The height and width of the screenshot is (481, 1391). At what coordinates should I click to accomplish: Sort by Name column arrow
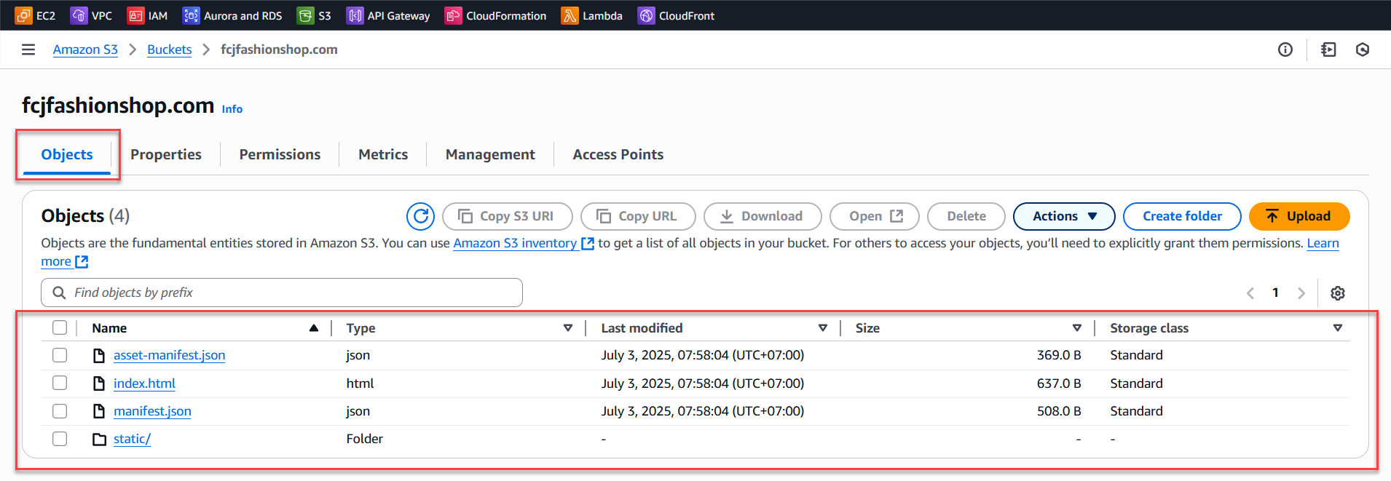click(x=314, y=328)
